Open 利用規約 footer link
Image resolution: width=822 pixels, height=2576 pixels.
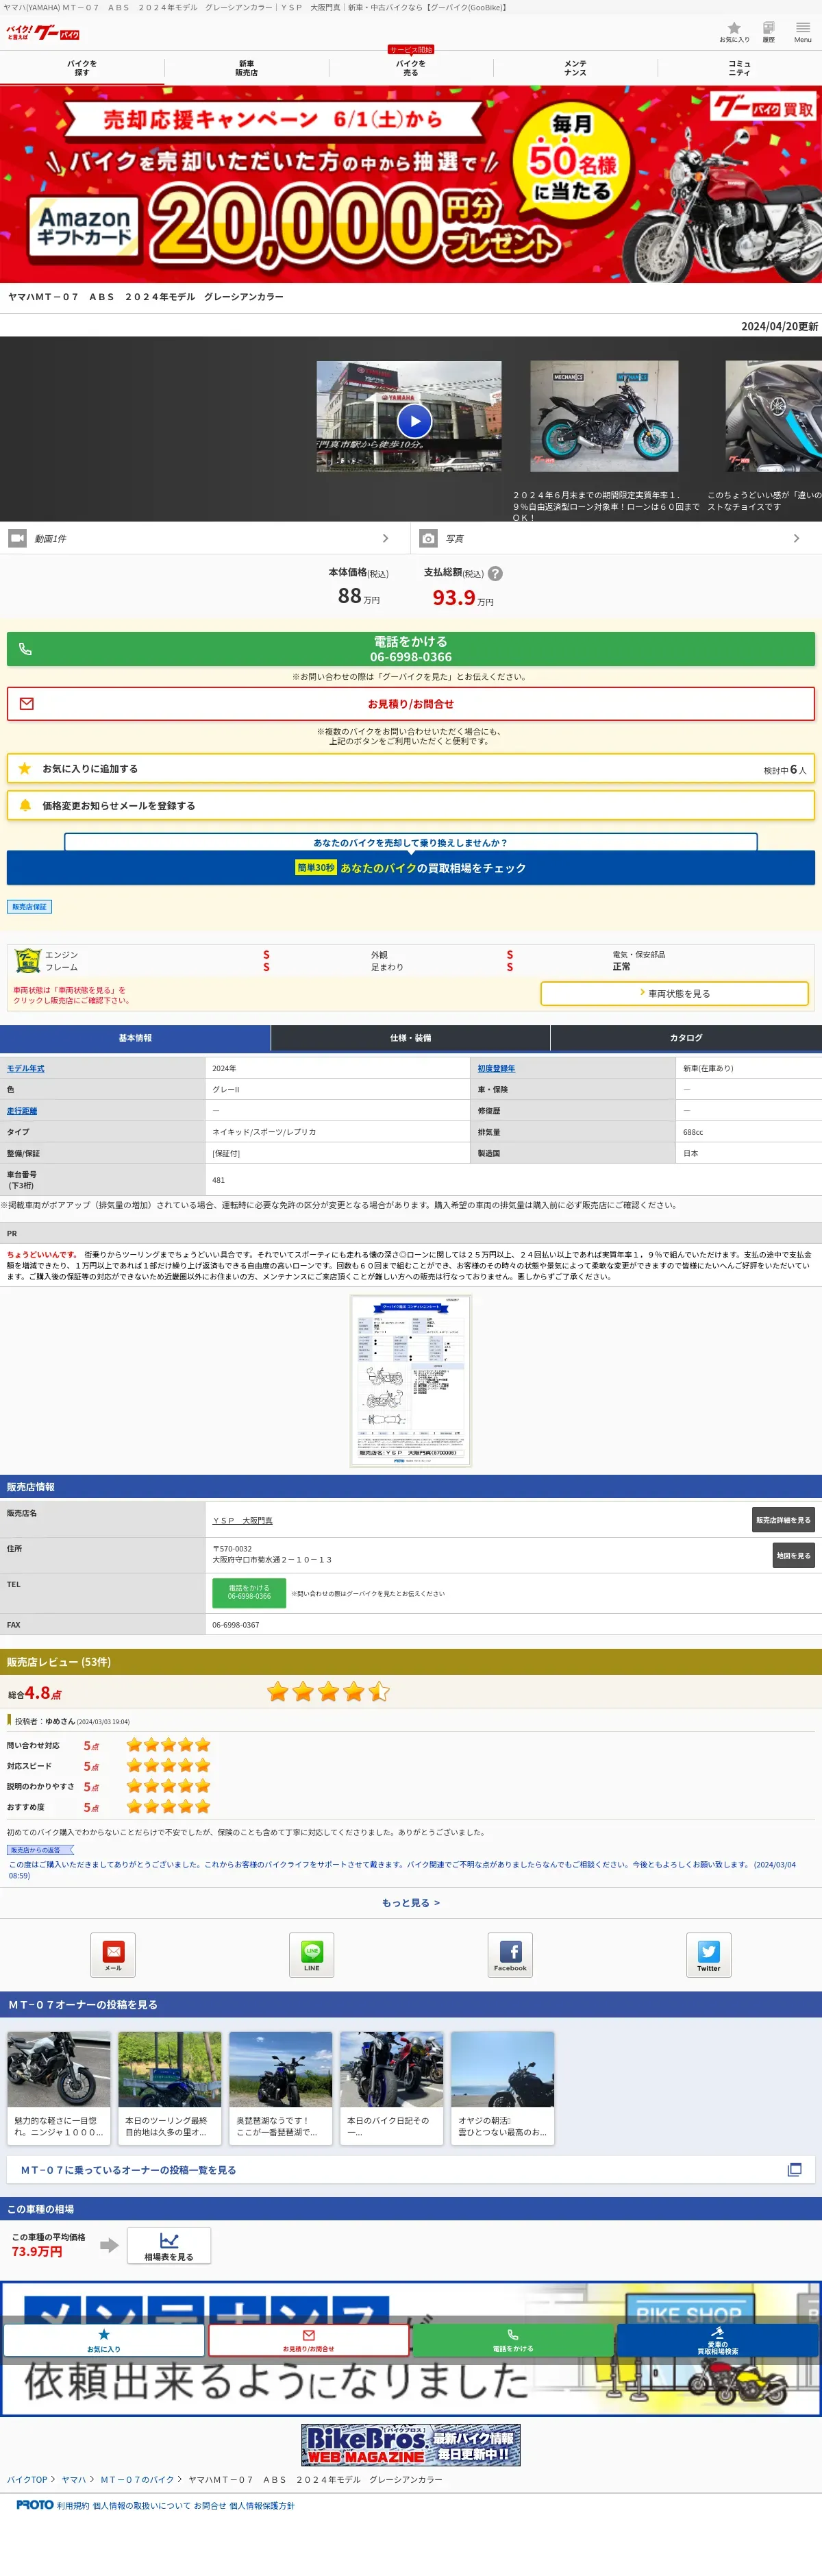[x=73, y=2505]
